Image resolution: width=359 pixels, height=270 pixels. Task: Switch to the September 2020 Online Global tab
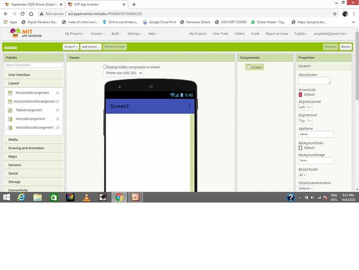pyautogui.click(x=33, y=4)
